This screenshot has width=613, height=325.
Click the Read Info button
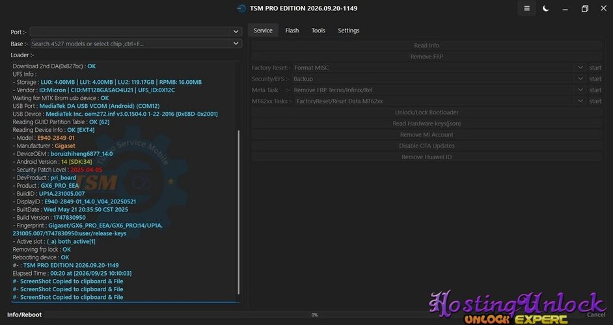[426, 45]
